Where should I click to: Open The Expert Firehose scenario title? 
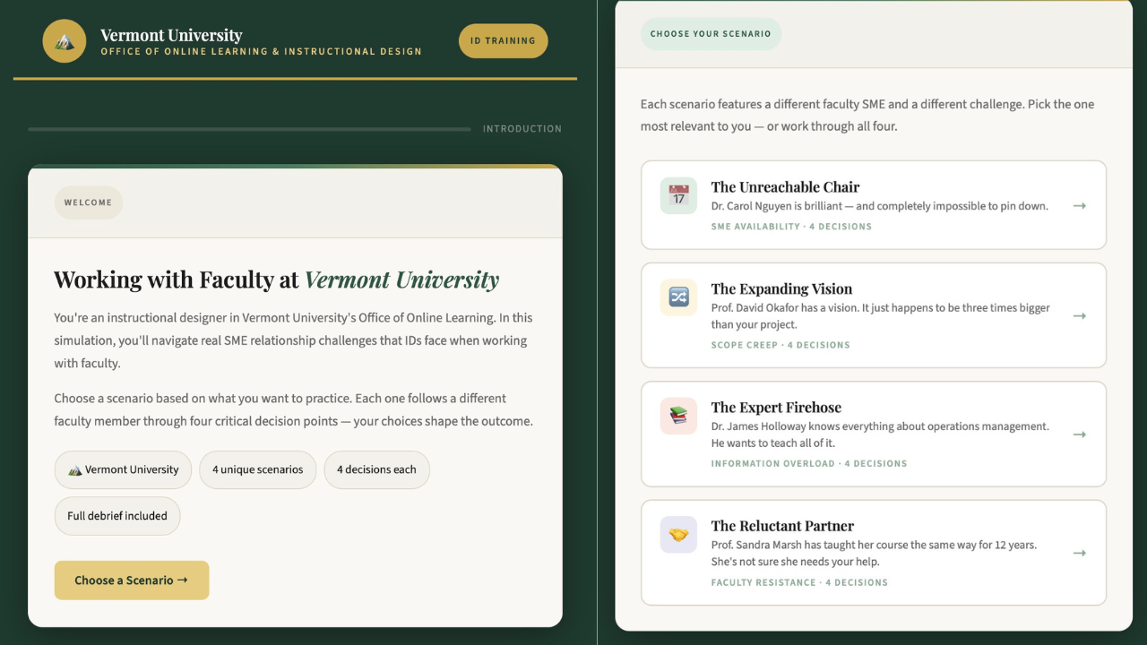(776, 408)
